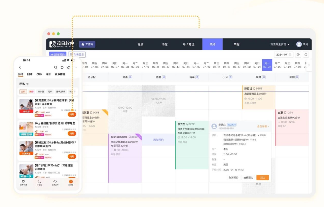
Task: Open the 会员详情 link
Action: 263,127
